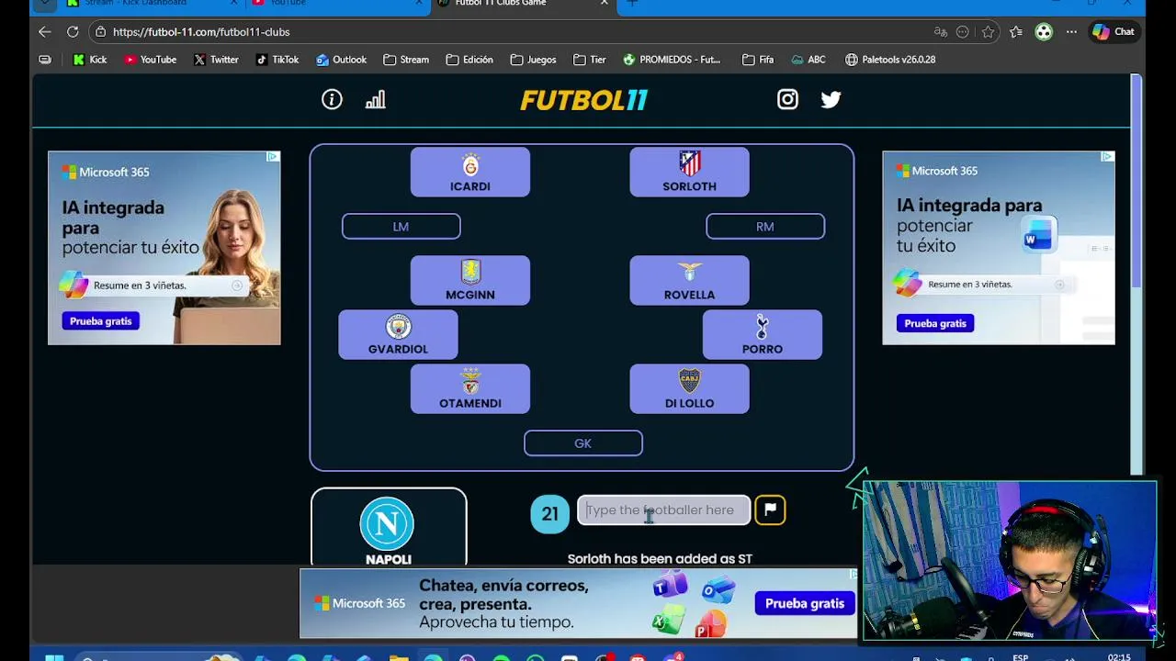The height and width of the screenshot is (661, 1176).
Task: Click 'Prueba gratis' in right Microsoft 365 ad
Action: coord(935,323)
